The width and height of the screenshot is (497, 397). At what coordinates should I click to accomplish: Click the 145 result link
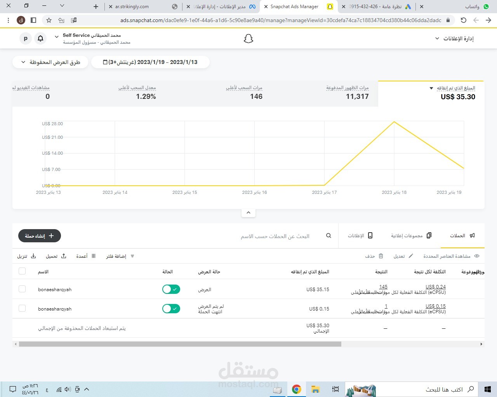(383, 287)
